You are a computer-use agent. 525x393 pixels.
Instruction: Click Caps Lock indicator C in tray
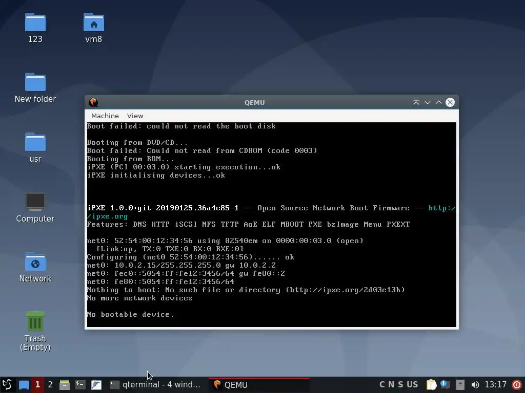382,385
